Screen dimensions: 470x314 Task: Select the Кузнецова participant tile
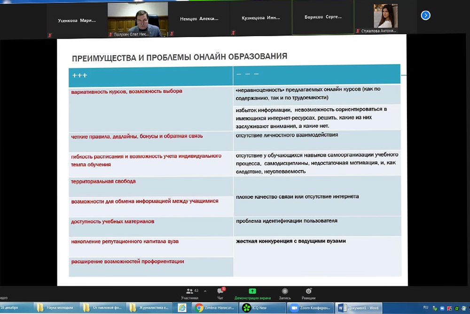(x=260, y=19)
